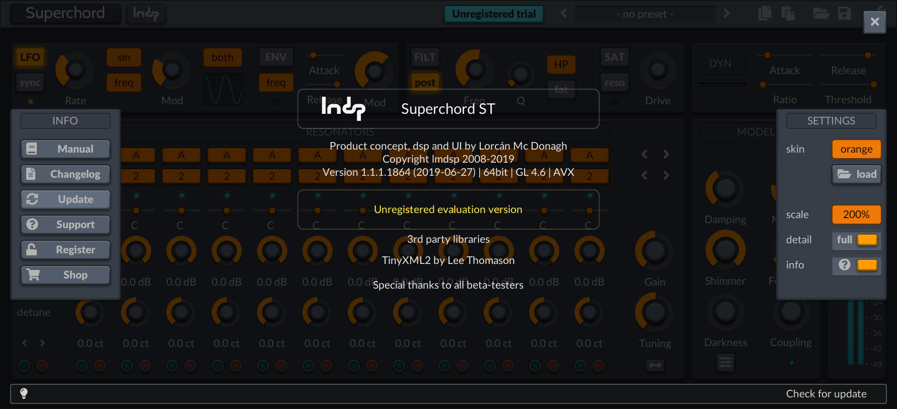Click the open preset folder icon
The width and height of the screenshot is (897, 409).
821,14
